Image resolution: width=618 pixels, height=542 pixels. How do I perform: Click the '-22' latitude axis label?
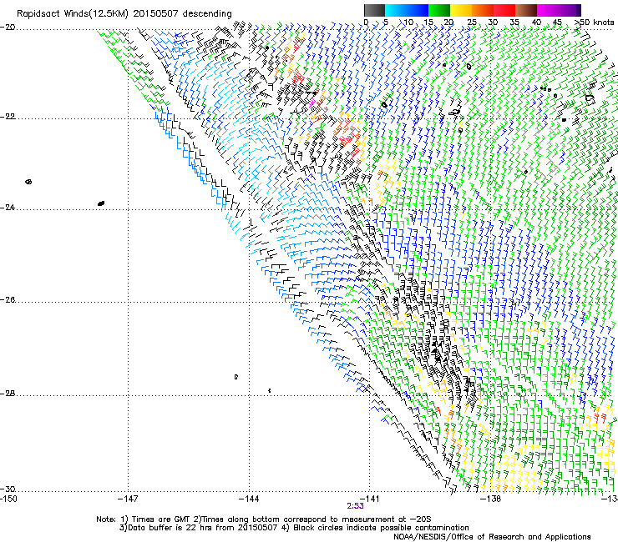pyautogui.click(x=8, y=117)
